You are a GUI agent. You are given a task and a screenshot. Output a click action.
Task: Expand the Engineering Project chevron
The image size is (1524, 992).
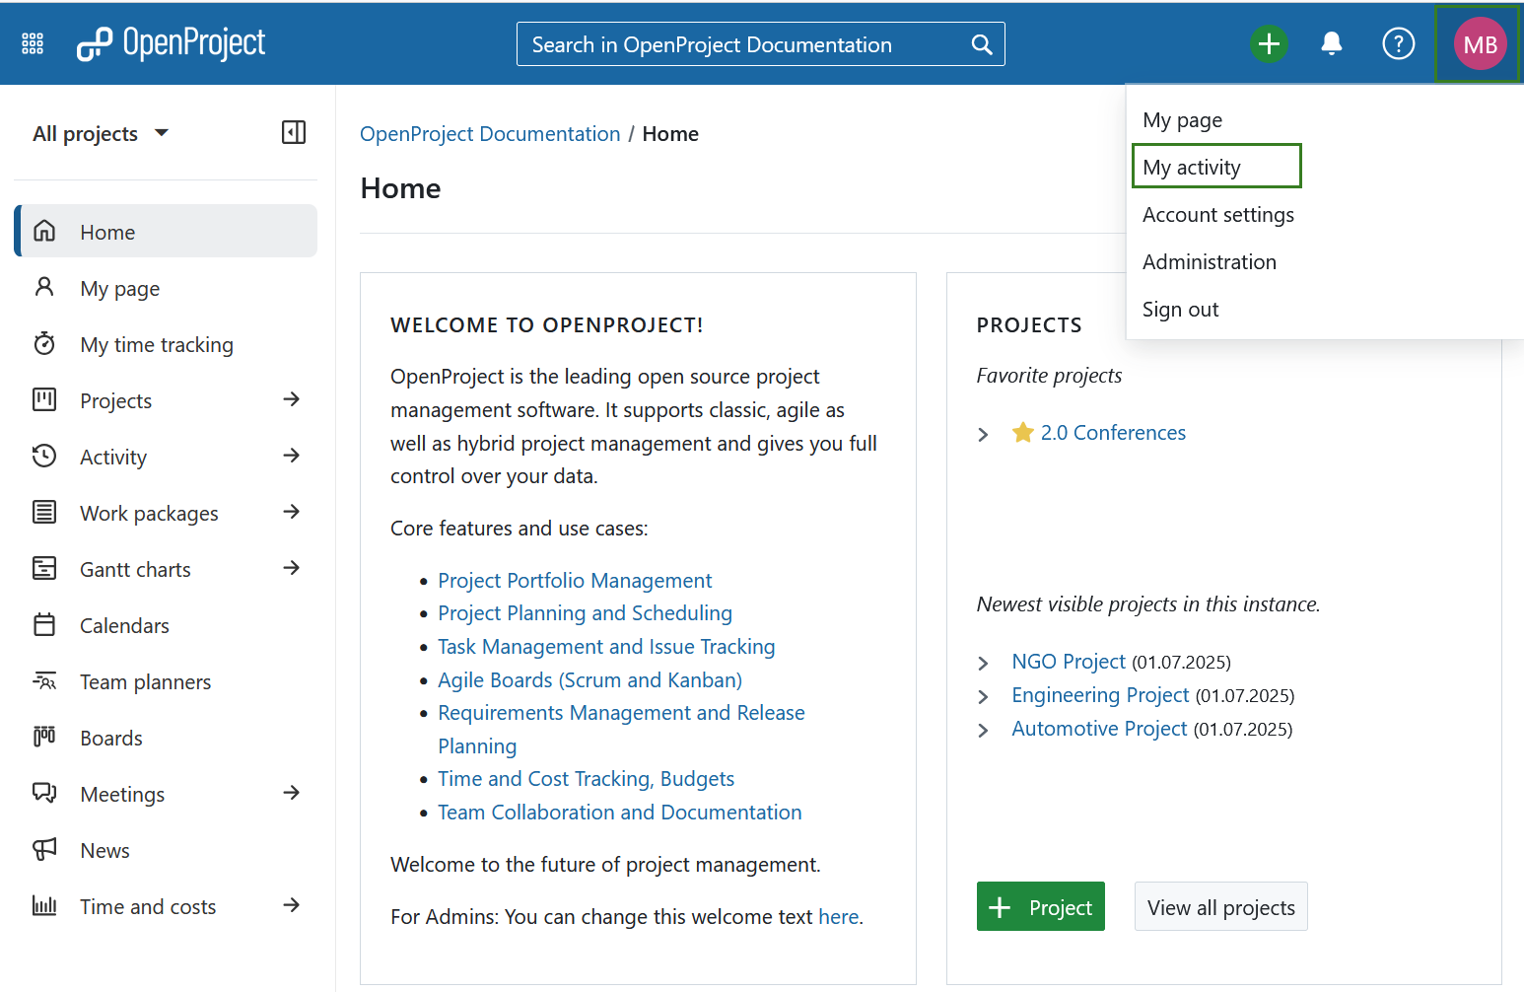coord(983,696)
